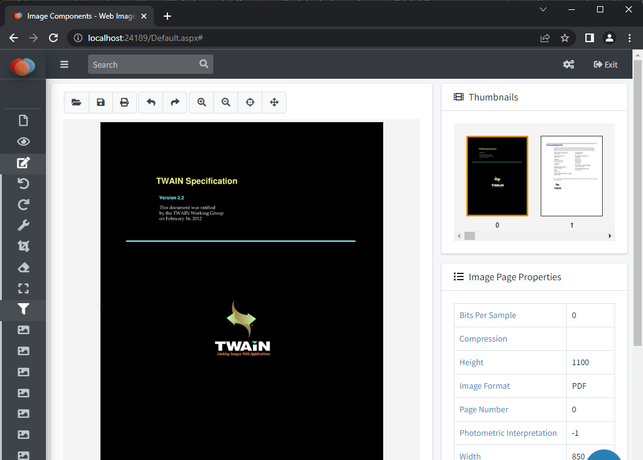
Task: Click the Bits Per Sample property link
Action: (487, 316)
